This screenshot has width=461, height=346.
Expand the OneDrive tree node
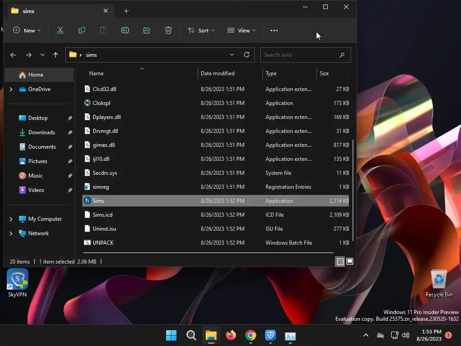tap(11, 89)
